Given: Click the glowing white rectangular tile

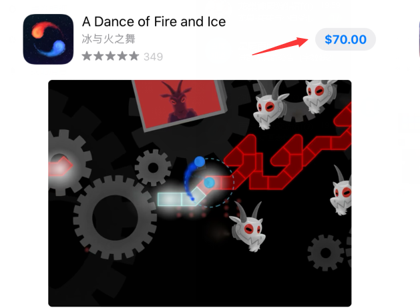Looking at the screenshot, I should 170,199.
